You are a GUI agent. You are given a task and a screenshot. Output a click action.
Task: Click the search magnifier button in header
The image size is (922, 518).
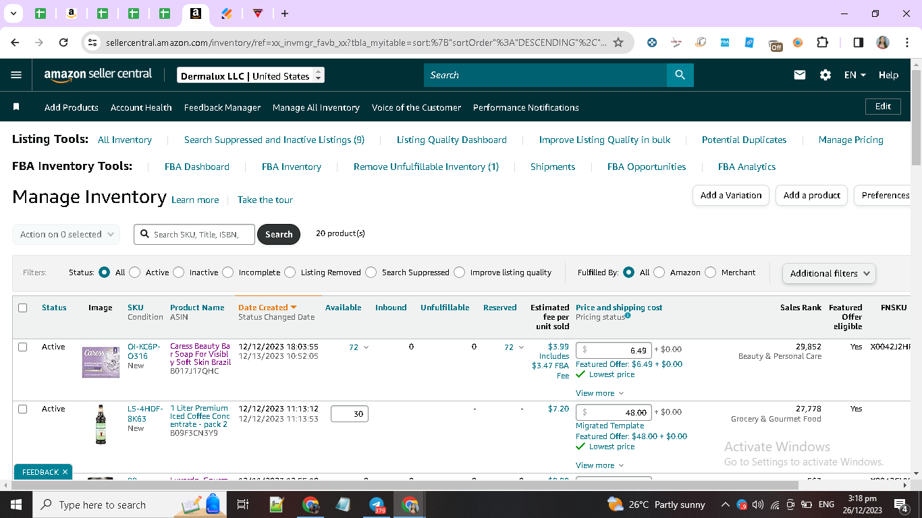(x=680, y=75)
